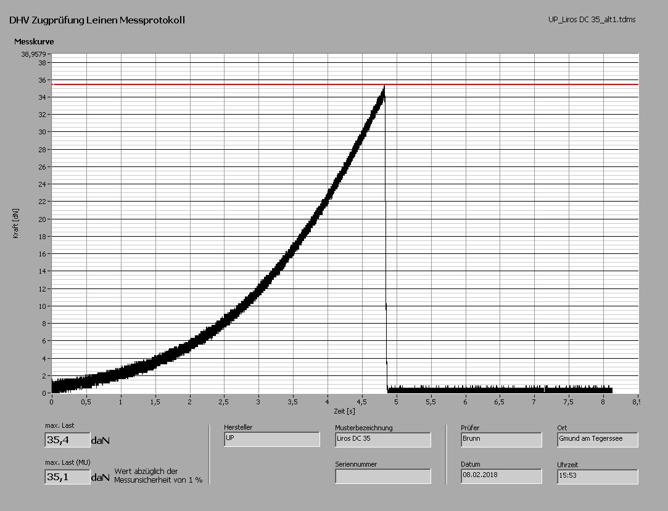Click the red max load line
Viewport: 668px width, 511px height.
345,84
